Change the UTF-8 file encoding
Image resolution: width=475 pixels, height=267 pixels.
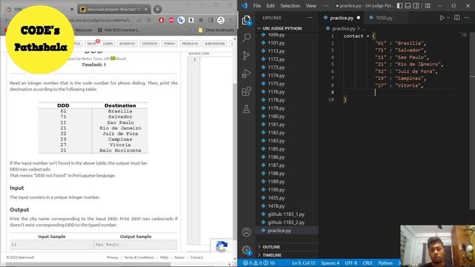pyautogui.click(x=351, y=263)
